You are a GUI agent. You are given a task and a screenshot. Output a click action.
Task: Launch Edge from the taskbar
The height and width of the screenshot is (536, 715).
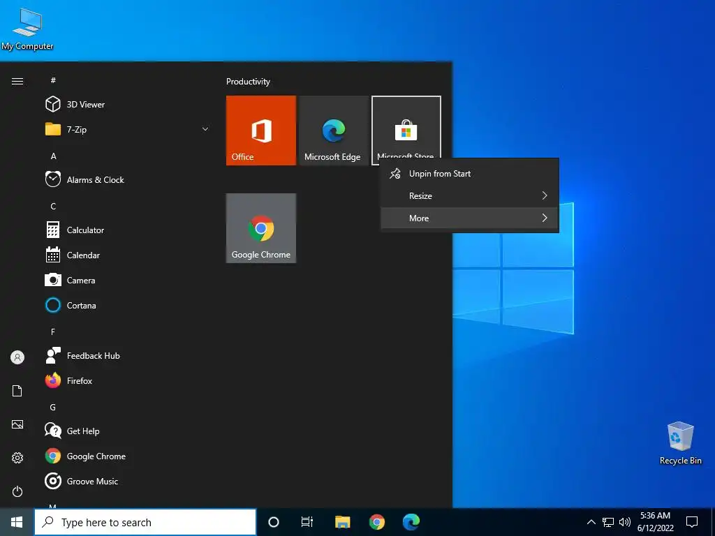(x=411, y=522)
